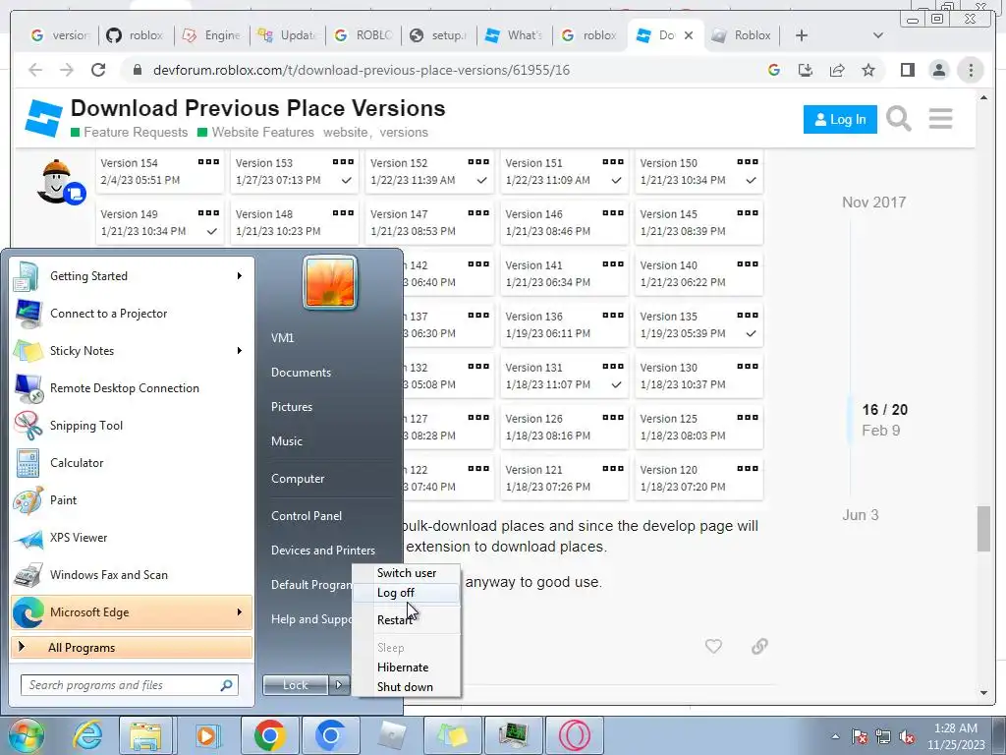Click the Search programs and files box
1006x755 pixels.
[x=130, y=685]
